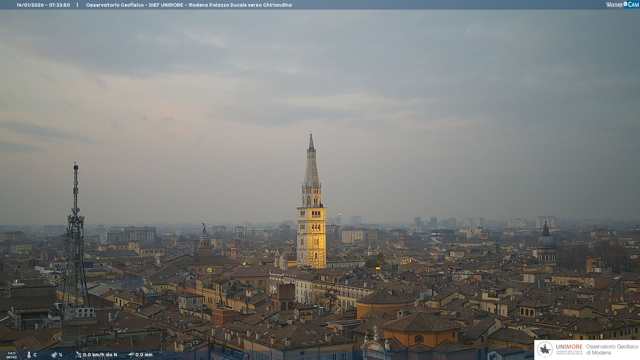Image resolution: width=640 pixels, height=360 pixels.
Task: Click the thermometer temperature icon
Action: 29,355
